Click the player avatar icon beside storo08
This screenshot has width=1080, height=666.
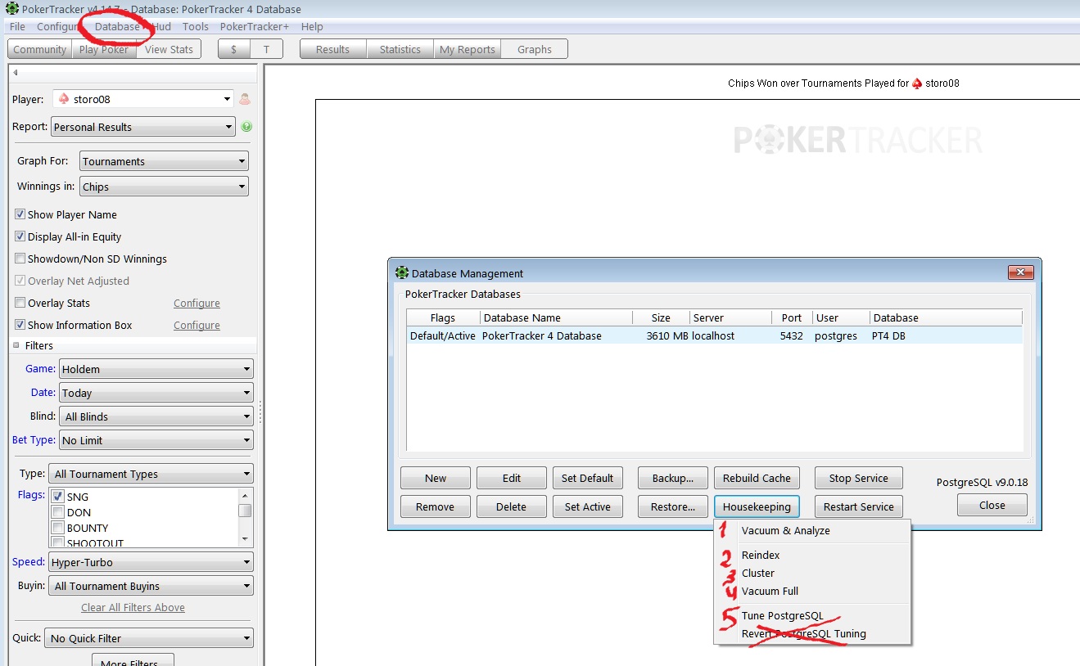244,99
